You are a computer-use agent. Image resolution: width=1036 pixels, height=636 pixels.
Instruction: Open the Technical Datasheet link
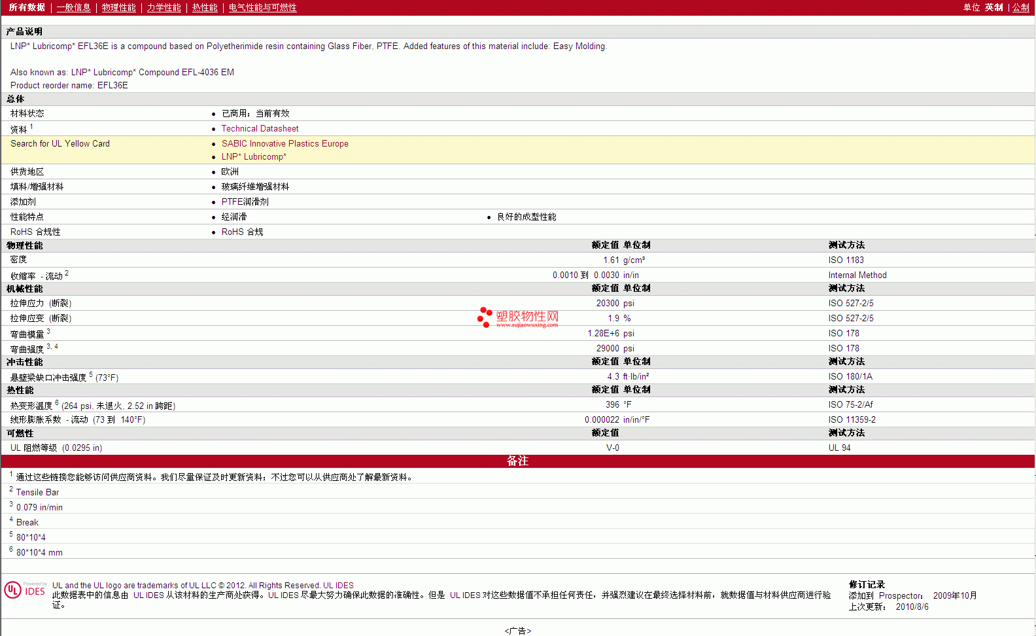(x=260, y=129)
